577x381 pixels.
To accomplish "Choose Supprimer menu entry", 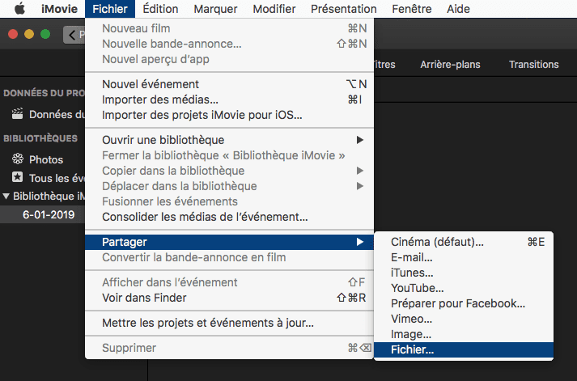I will point(229,348).
